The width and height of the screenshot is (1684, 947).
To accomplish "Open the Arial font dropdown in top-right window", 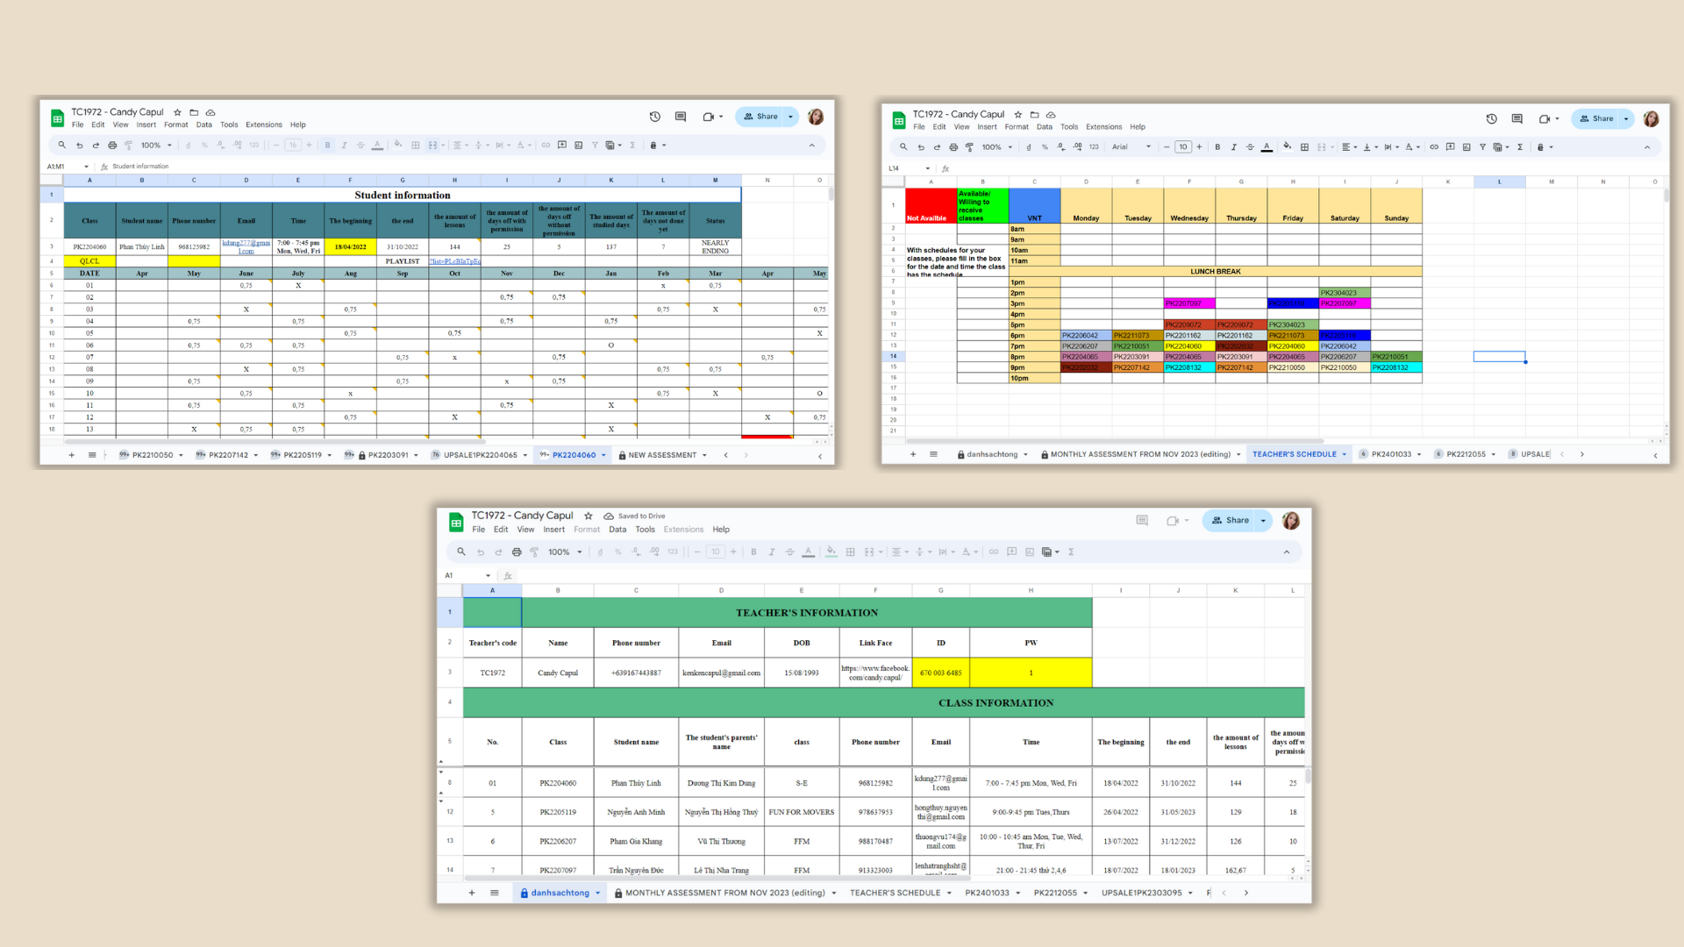I will click(x=1131, y=147).
